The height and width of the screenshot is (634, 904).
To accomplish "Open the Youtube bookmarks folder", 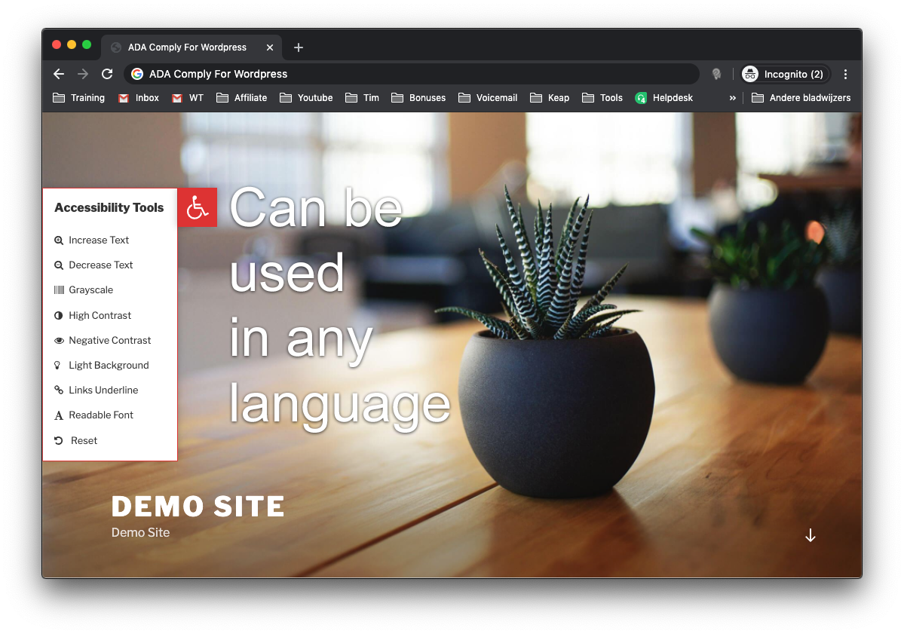I will pyautogui.click(x=306, y=98).
